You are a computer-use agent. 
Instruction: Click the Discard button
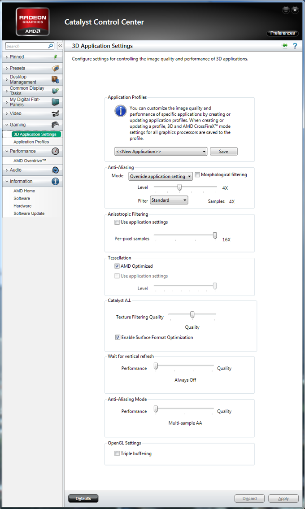tap(249, 499)
